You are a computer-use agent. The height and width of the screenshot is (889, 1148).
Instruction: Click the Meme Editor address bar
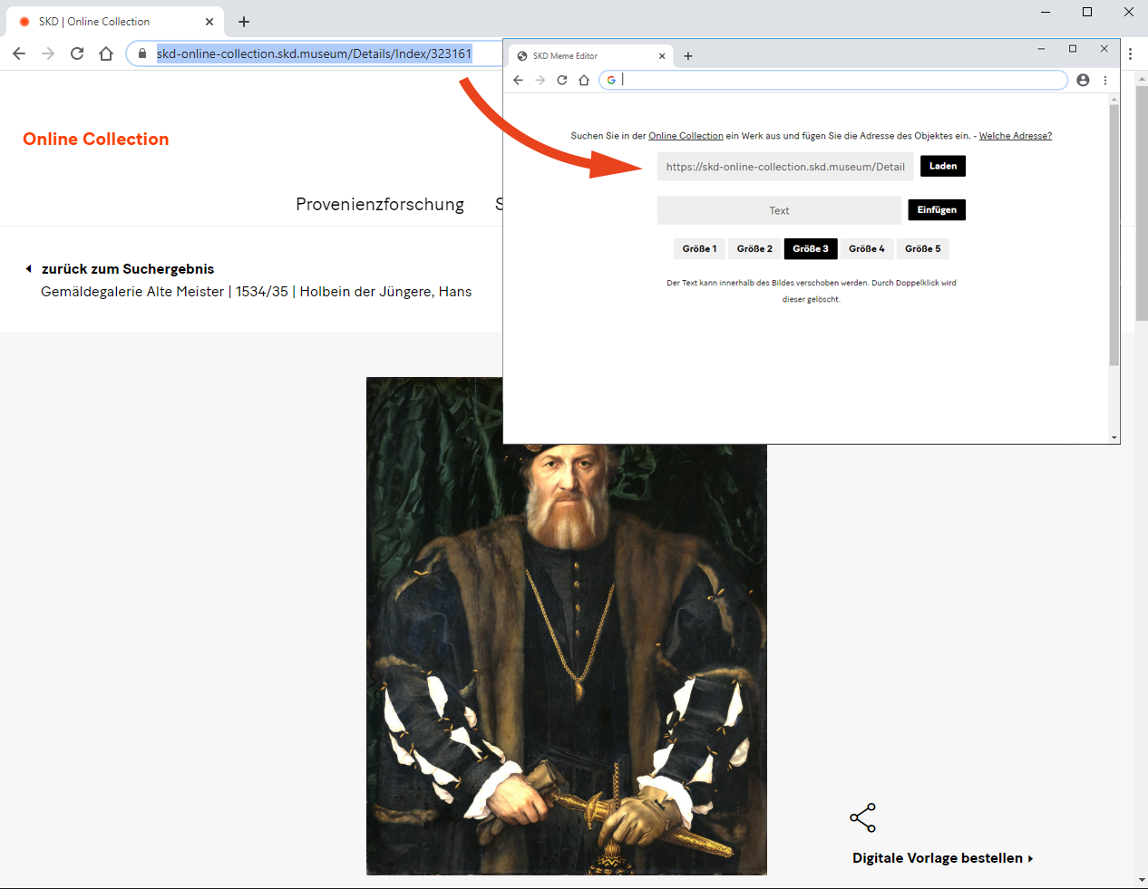point(834,80)
